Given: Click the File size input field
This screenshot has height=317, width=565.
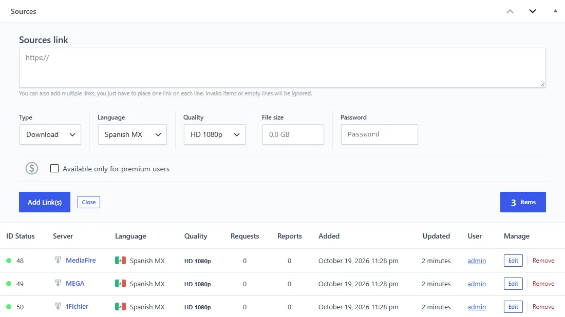Looking at the screenshot, I should [293, 134].
